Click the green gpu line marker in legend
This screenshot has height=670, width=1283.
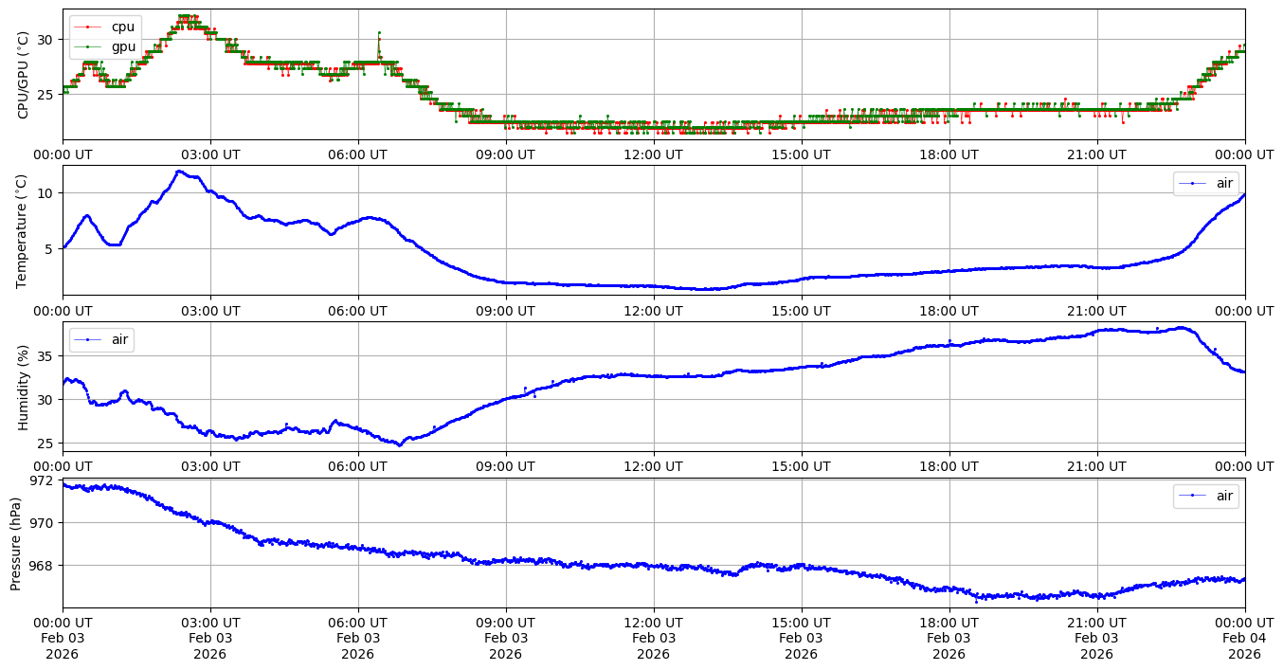point(87,46)
